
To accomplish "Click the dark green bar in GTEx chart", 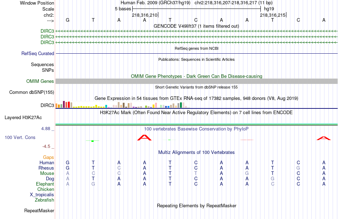I will (181, 105).
